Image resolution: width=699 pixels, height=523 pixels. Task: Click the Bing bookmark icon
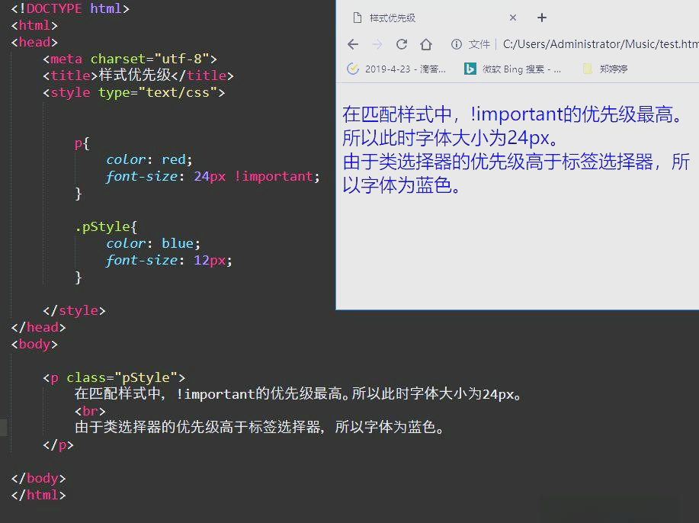pos(470,69)
